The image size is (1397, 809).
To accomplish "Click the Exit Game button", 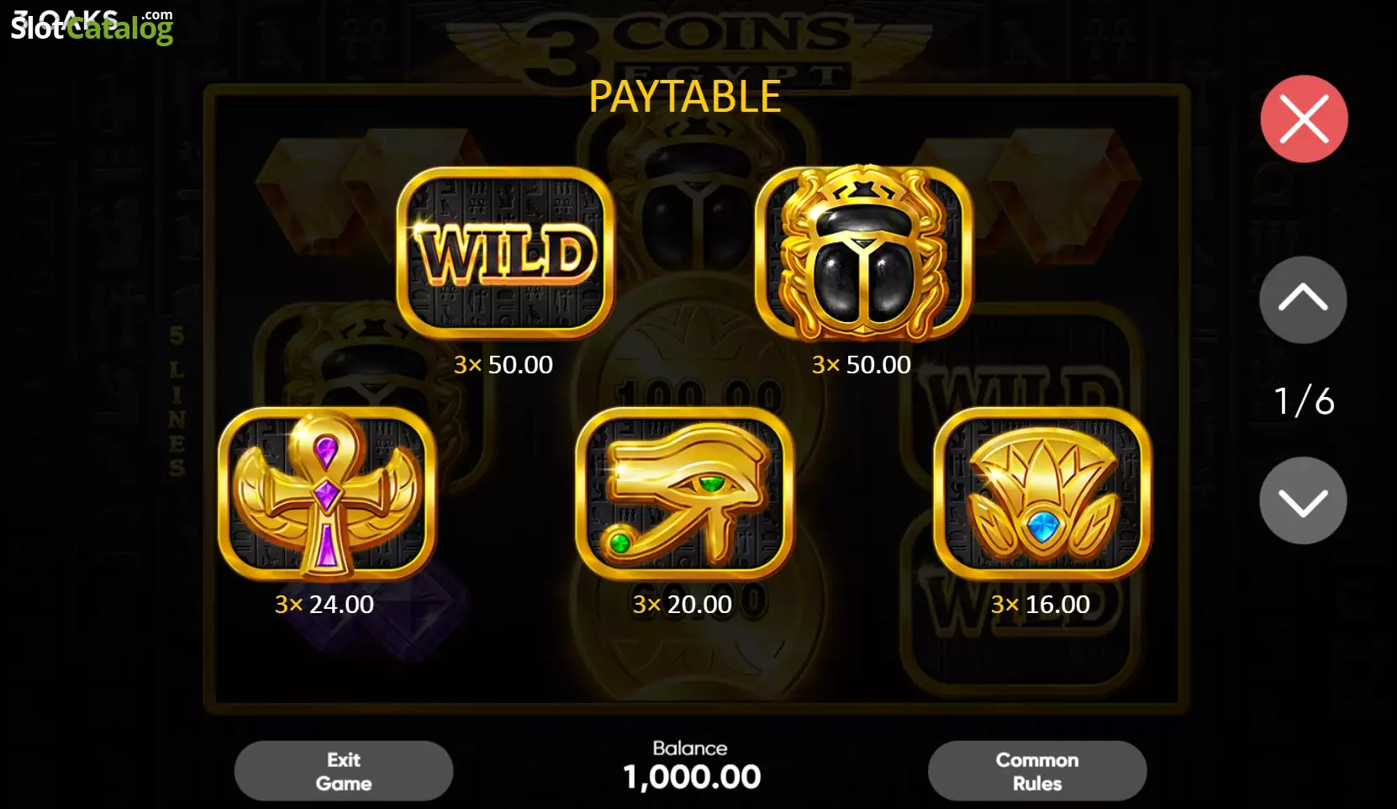I will pos(344,771).
